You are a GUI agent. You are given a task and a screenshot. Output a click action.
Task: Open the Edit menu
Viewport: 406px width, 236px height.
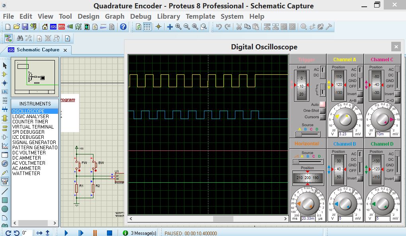point(26,16)
